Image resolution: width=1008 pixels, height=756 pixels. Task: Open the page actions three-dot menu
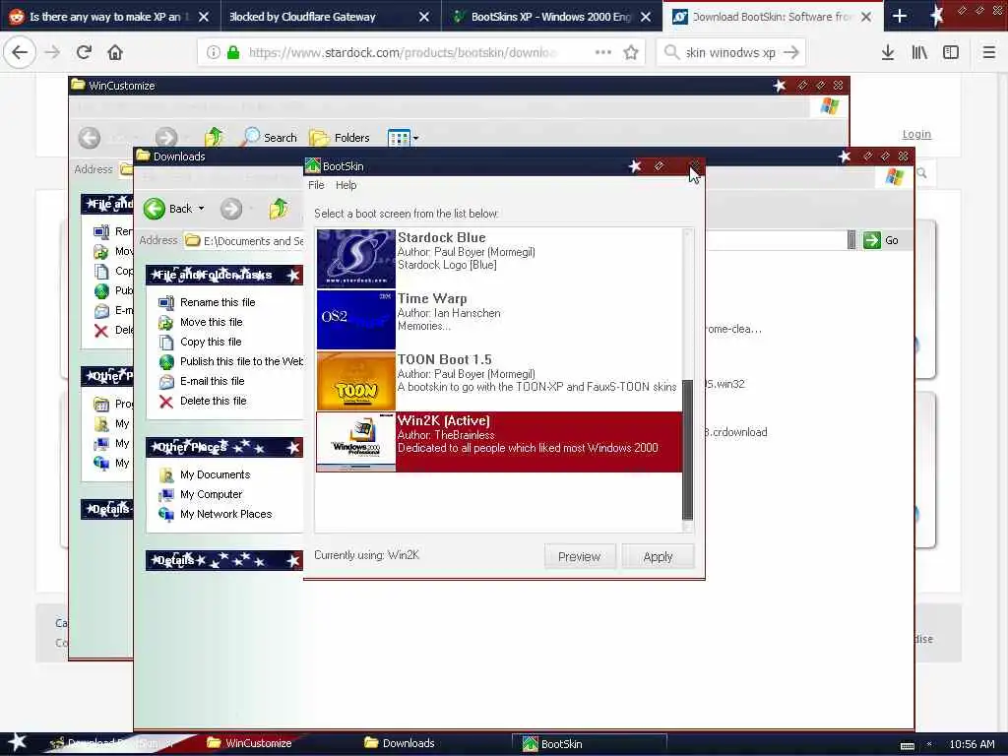coord(603,53)
